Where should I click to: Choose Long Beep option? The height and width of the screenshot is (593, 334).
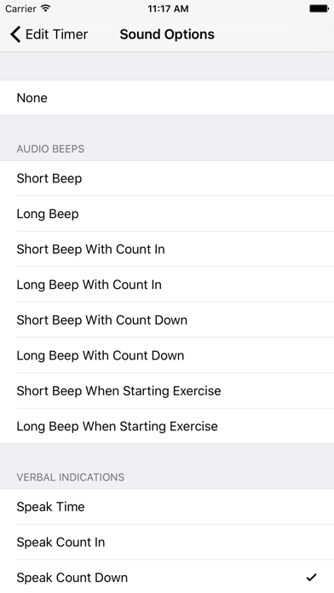coord(167,214)
